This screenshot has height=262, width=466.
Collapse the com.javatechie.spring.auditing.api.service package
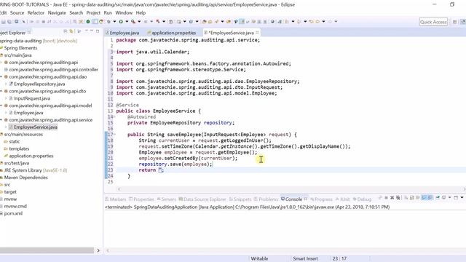pyautogui.click(x=1, y=120)
